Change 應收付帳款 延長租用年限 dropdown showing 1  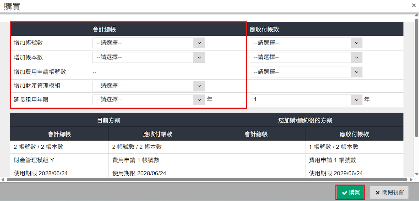click(306, 100)
